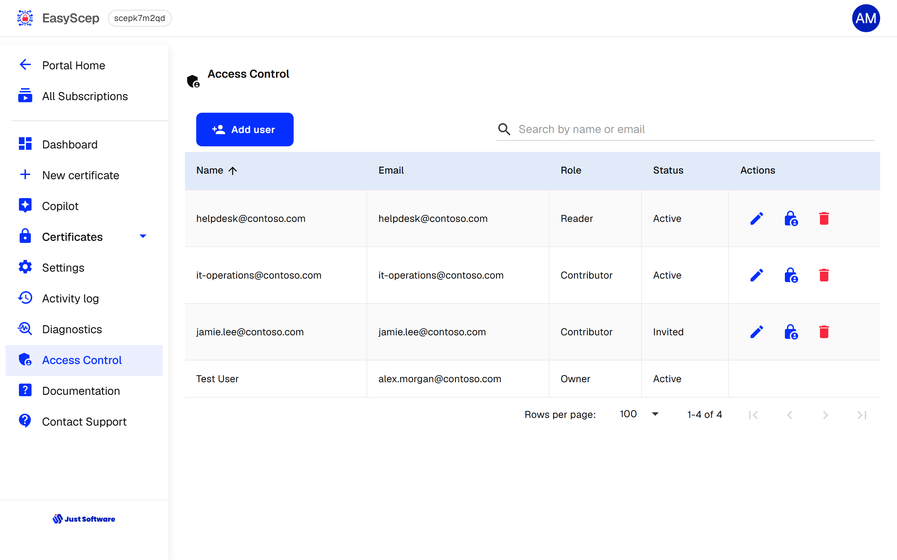Viewport: 897px width, 560px height.
Task: Open All Subscriptions
Action: pos(84,96)
